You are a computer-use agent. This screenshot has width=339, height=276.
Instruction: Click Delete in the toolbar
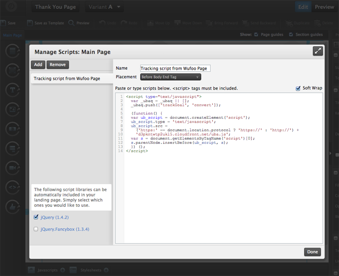pos(324,23)
